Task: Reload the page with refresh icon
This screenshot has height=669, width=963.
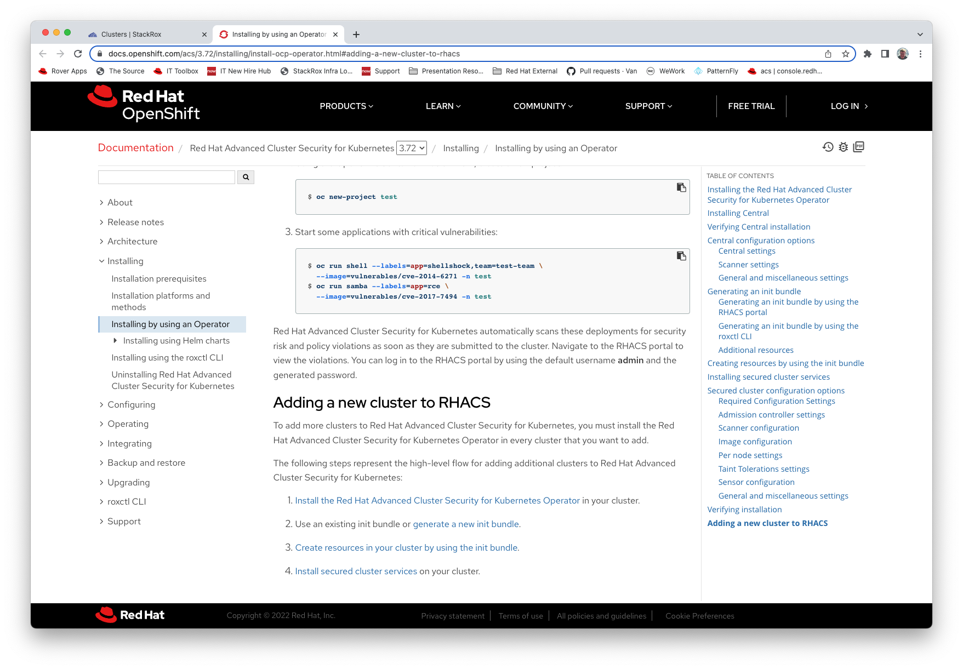Action: tap(78, 54)
